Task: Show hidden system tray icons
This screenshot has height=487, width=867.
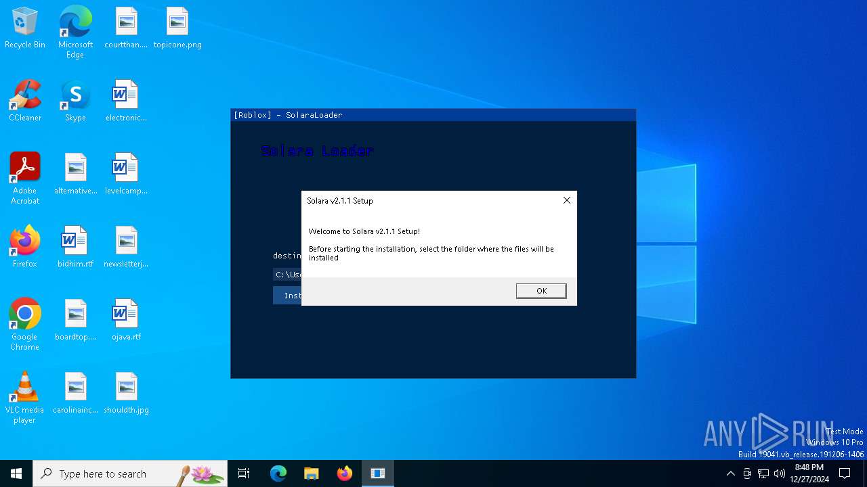Action: [x=730, y=473]
